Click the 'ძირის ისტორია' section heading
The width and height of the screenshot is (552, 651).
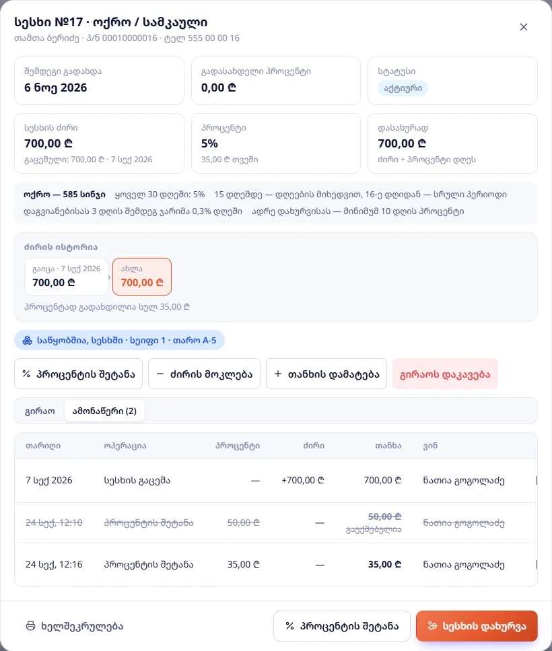[61, 247]
